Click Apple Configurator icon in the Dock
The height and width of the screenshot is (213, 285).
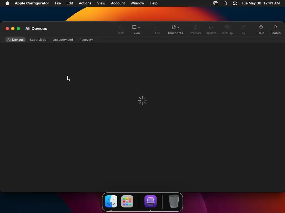point(151,201)
